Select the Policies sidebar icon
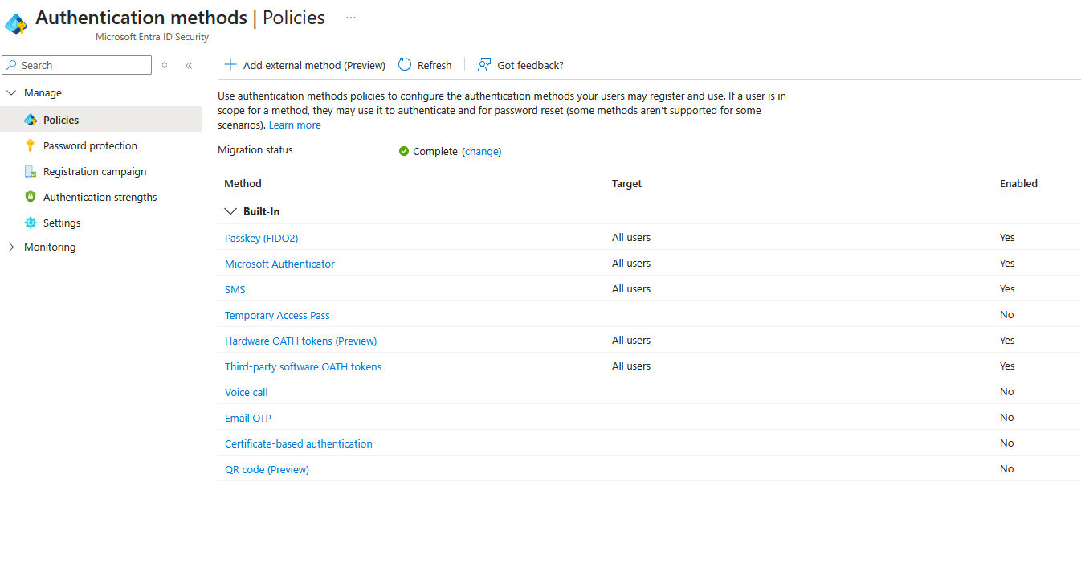1081x564 pixels. click(x=32, y=119)
